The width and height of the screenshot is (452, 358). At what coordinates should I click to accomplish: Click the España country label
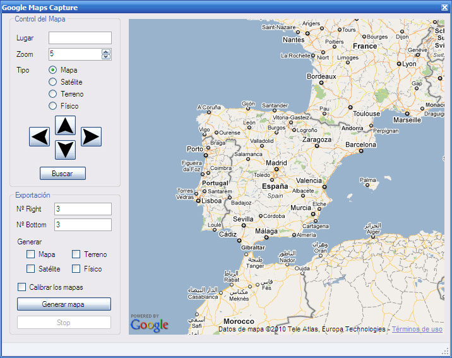coord(275,186)
